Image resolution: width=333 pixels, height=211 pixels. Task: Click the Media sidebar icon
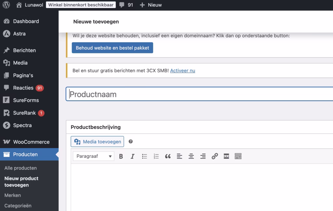tap(7, 63)
